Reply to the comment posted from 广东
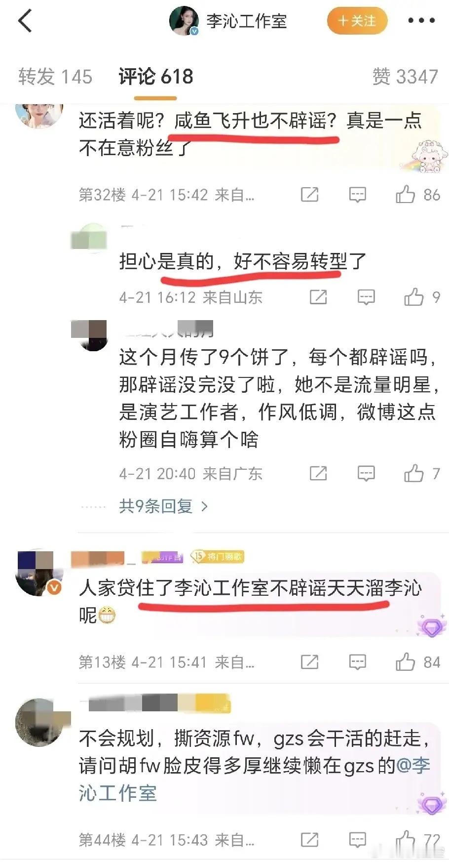Image resolution: width=449 pixels, height=862 pixels. 366,473
